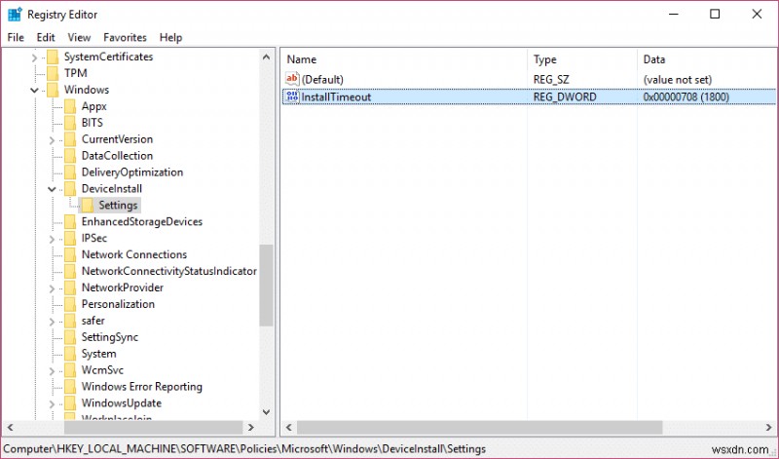Click the (value not set) data cell
This screenshot has height=459, width=779.
(678, 80)
